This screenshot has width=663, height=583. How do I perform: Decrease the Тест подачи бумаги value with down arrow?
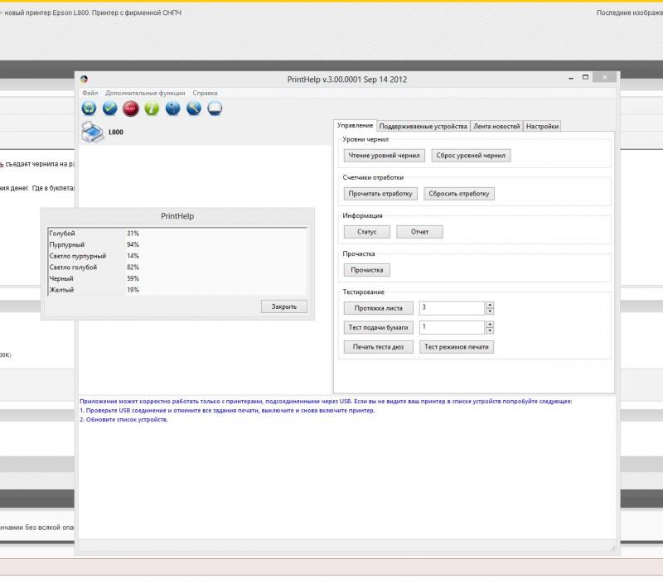point(490,330)
